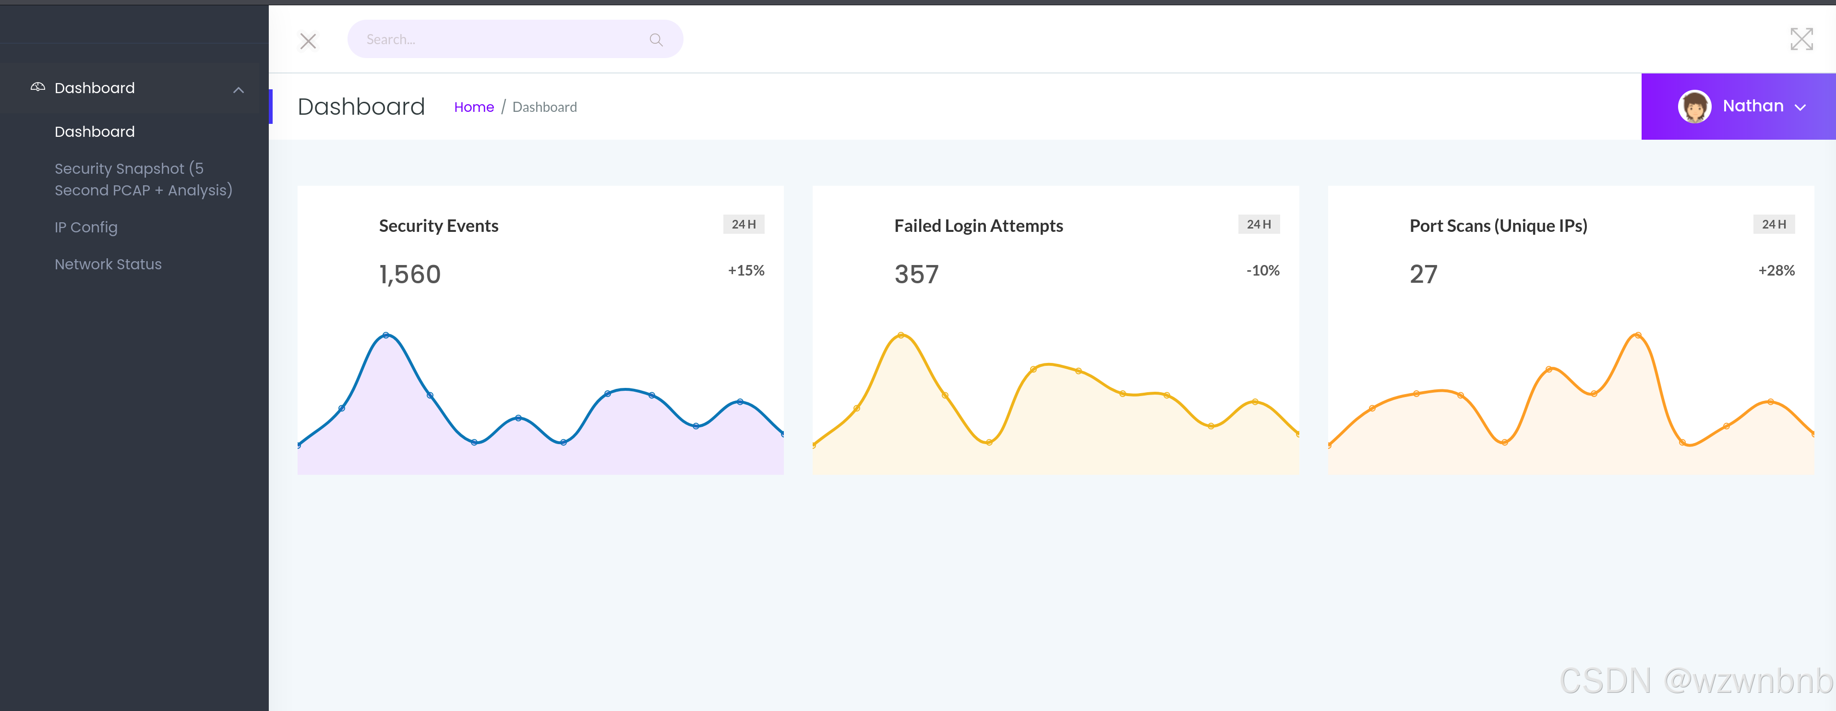
Task: Click the fullscreen expand icon
Action: click(x=1801, y=39)
